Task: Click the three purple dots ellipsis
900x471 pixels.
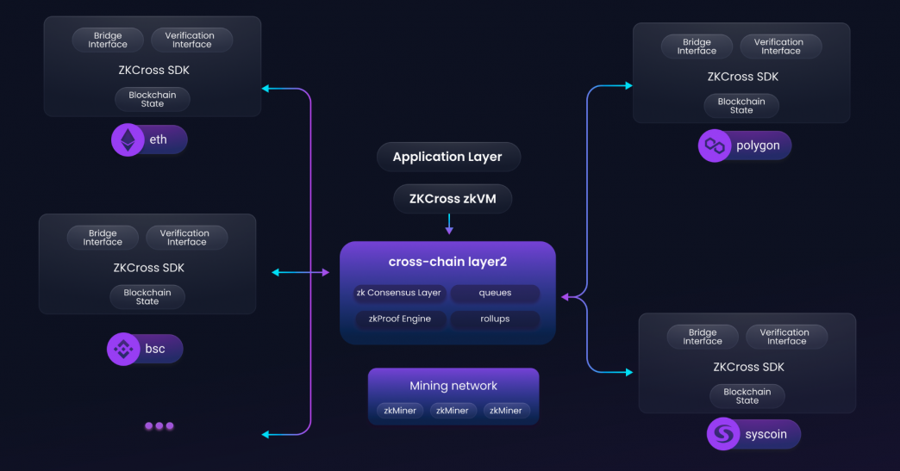Action: point(159,426)
